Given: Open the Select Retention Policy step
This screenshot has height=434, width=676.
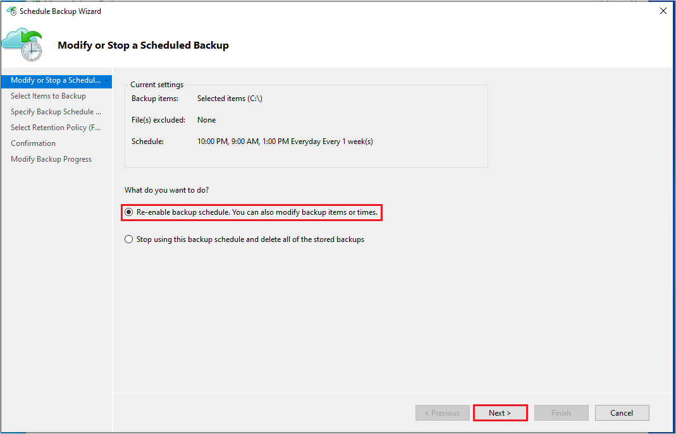Looking at the screenshot, I should tap(56, 127).
